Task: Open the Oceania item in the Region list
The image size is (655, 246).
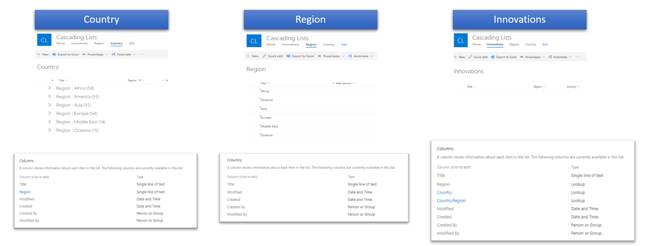Action: pos(267,135)
